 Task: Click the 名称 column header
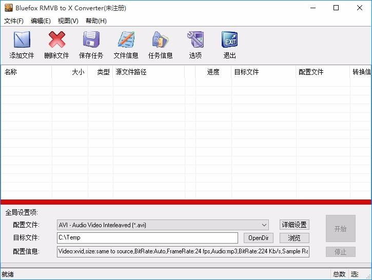click(26, 72)
